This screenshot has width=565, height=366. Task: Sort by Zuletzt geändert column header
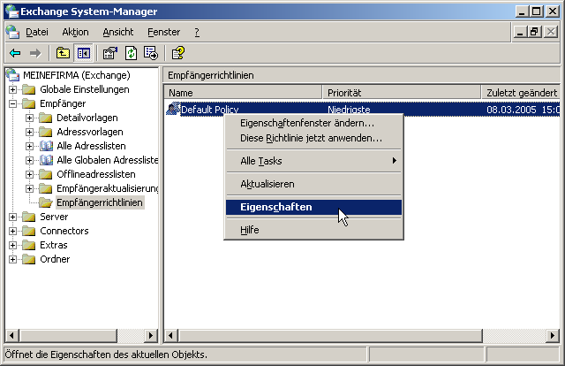pyautogui.click(x=521, y=93)
